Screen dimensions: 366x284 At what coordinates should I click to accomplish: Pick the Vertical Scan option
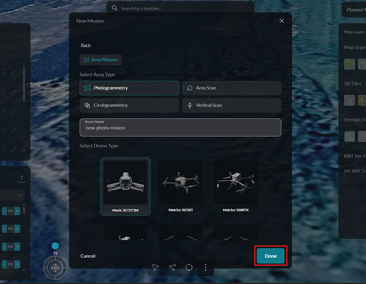click(x=232, y=105)
